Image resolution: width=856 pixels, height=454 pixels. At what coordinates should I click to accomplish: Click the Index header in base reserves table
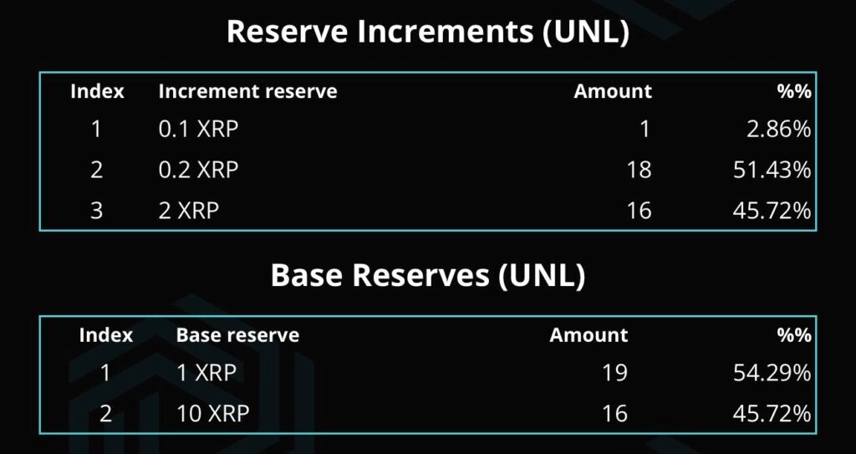106,335
